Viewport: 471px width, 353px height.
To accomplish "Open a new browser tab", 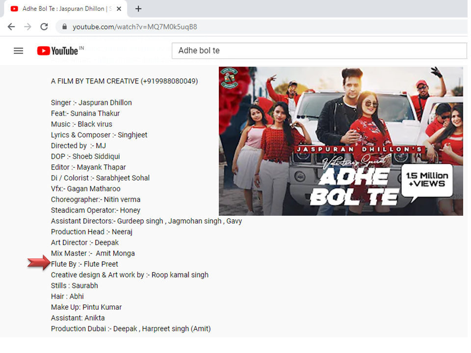I will [138, 9].
